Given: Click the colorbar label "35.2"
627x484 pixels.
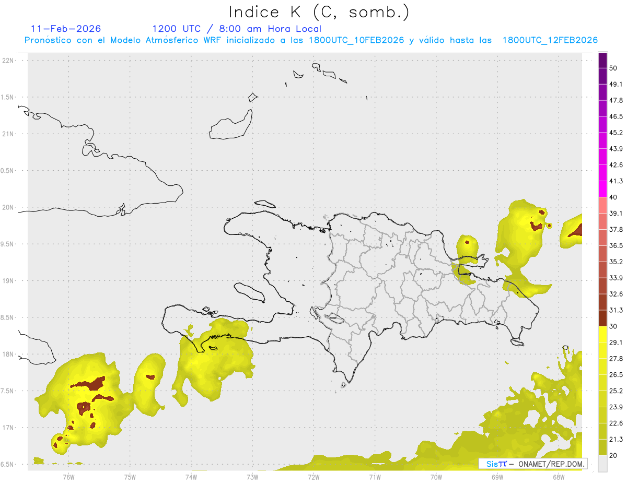Looking at the screenshot, I should 616,262.
